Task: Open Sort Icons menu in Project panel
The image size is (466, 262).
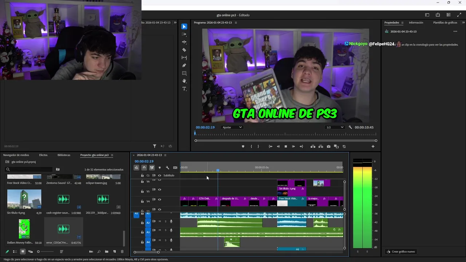Action: [62, 251]
